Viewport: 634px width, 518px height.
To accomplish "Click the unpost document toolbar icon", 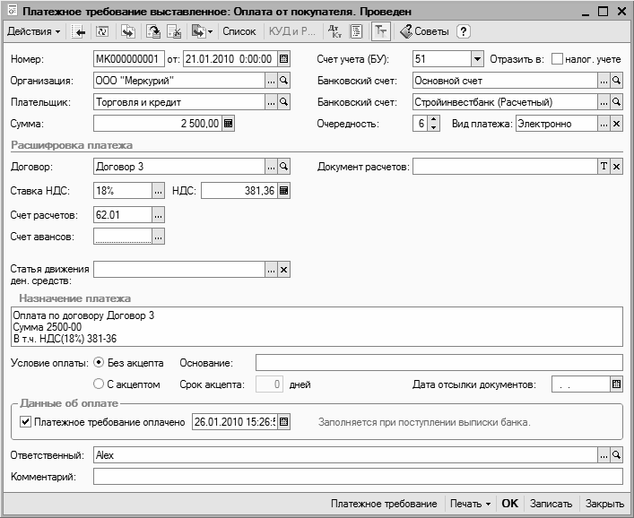I will click(x=174, y=31).
